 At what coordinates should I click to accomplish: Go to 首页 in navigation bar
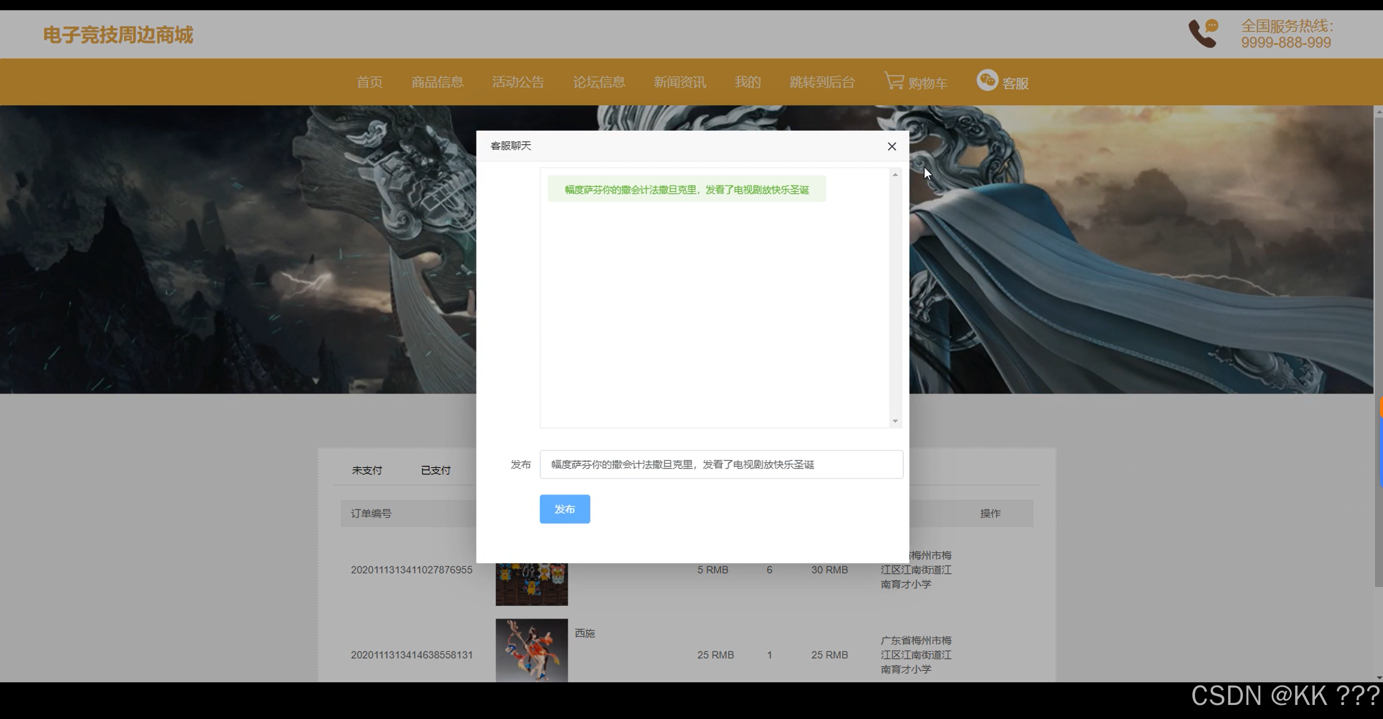370,82
